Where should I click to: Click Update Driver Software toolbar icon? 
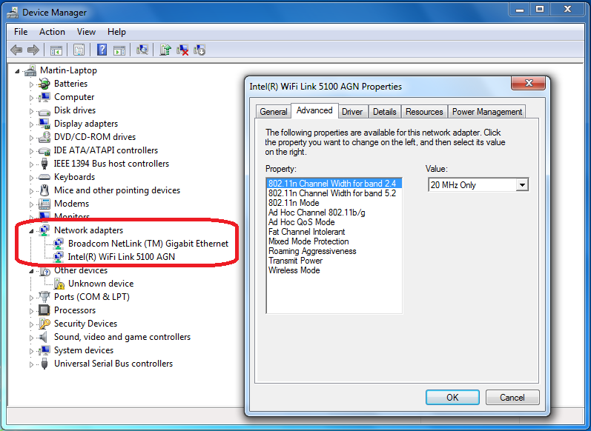pyautogui.click(x=165, y=50)
